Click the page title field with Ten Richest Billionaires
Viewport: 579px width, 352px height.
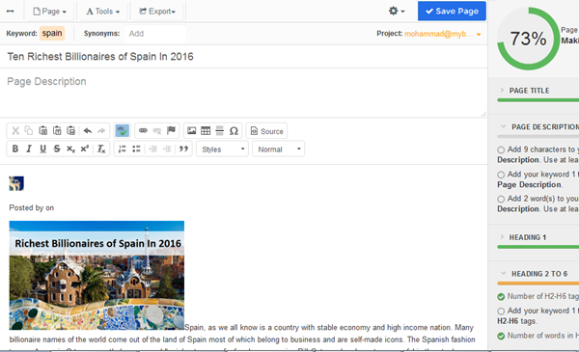[x=243, y=57]
